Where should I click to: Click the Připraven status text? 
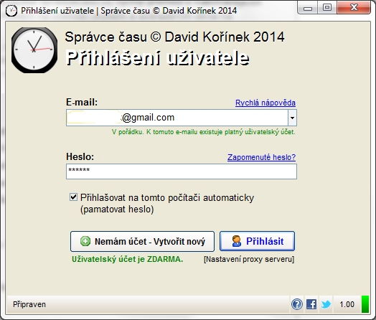click(x=29, y=304)
